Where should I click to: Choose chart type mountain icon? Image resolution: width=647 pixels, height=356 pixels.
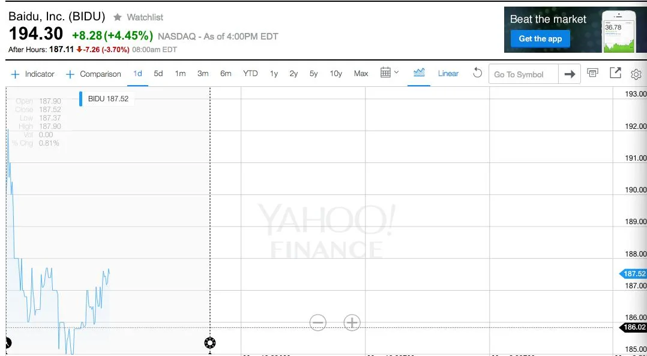pyautogui.click(x=419, y=73)
